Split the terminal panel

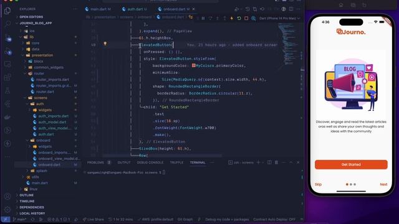pos(269,162)
